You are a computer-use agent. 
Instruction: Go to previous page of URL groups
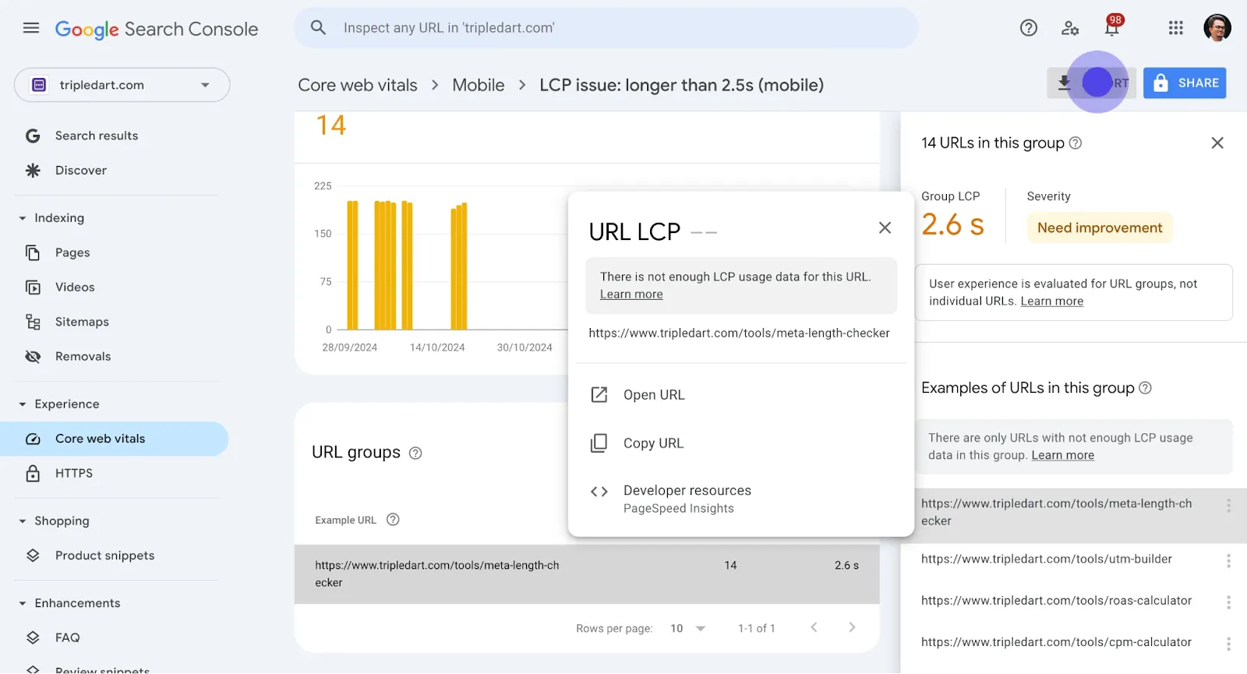point(814,627)
